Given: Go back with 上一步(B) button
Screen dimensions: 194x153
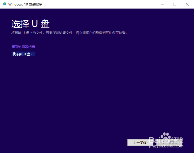Looking at the screenshot, I should 140,143.
